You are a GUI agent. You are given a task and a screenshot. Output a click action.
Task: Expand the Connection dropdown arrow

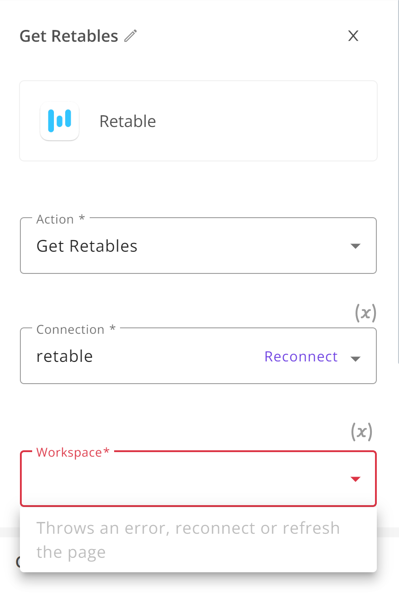click(x=356, y=359)
